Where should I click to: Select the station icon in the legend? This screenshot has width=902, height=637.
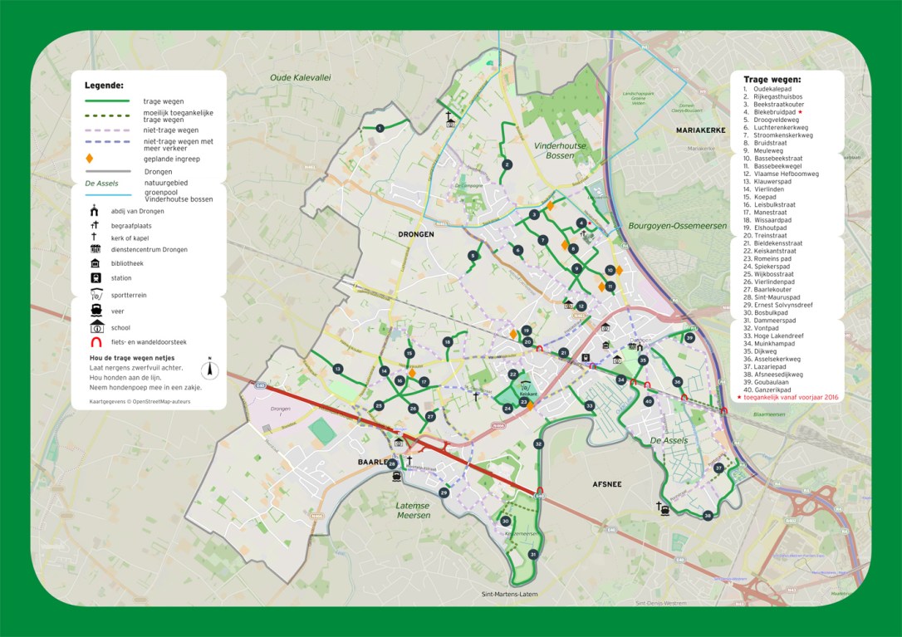point(96,277)
